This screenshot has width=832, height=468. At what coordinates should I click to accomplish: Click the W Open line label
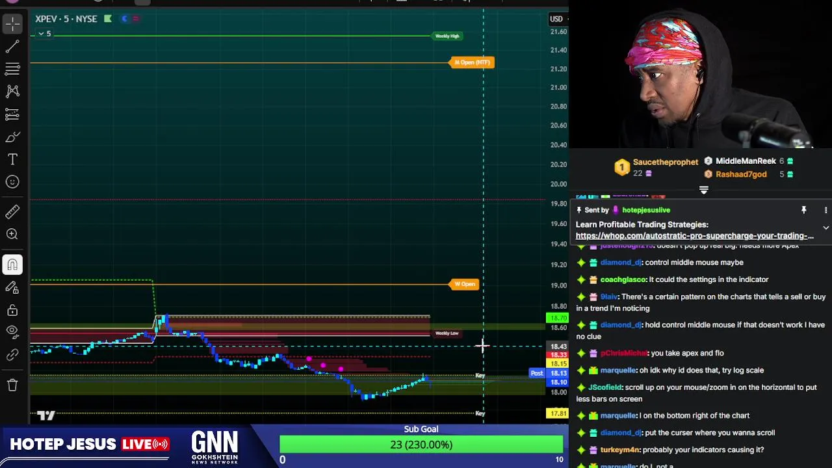click(x=465, y=284)
